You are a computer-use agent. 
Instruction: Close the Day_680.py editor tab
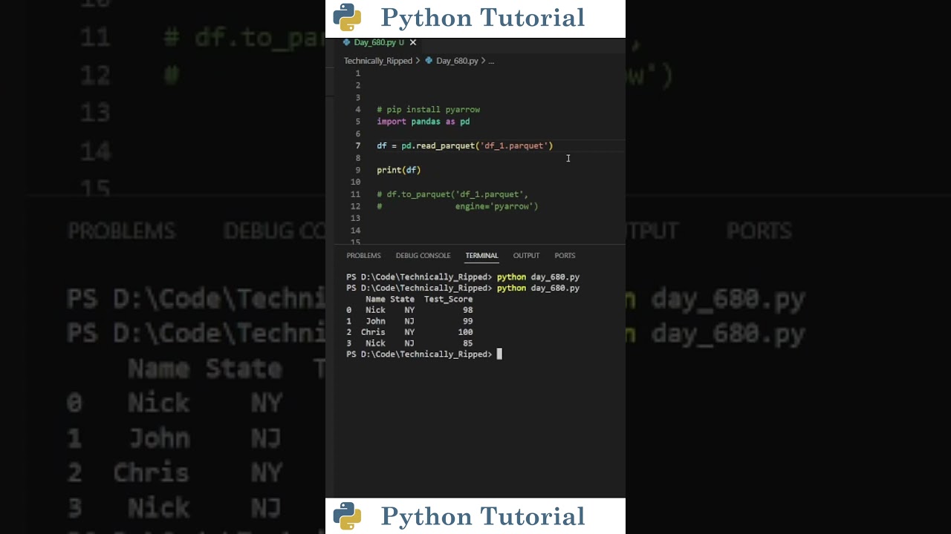tap(413, 42)
